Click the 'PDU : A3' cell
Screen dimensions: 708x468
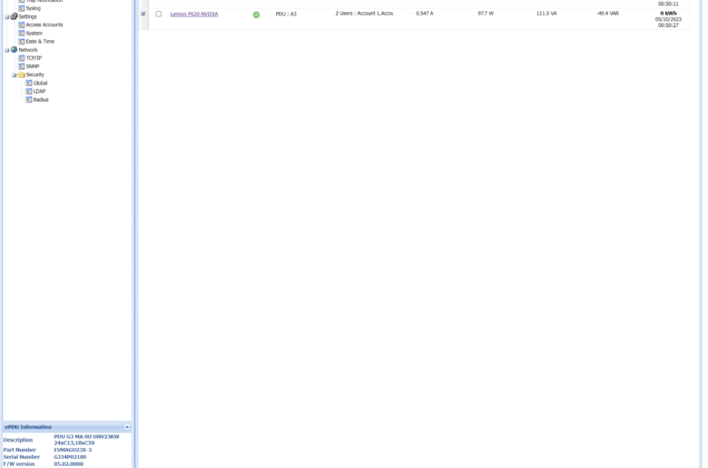286,14
